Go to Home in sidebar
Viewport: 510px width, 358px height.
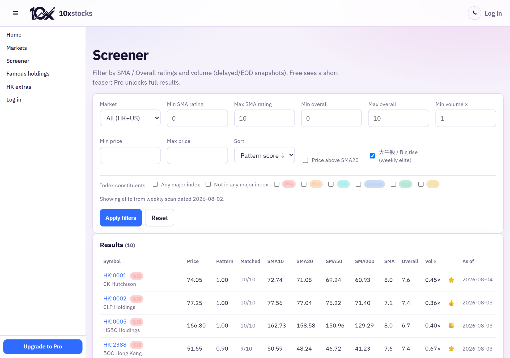14,35
